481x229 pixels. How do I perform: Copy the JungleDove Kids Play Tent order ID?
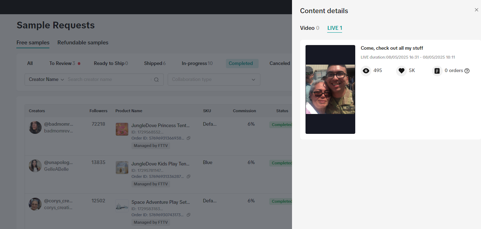(x=189, y=176)
